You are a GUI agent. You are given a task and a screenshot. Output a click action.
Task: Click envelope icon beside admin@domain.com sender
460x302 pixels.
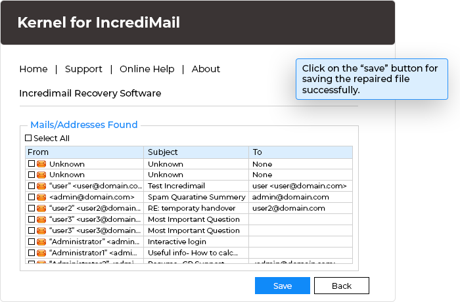[41, 197]
